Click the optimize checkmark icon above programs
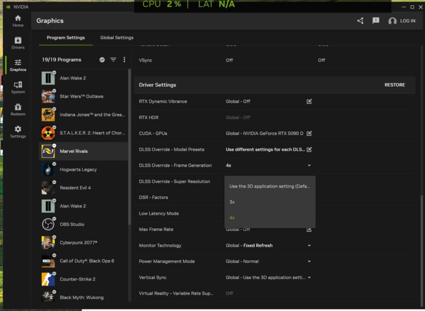 click(x=102, y=60)
